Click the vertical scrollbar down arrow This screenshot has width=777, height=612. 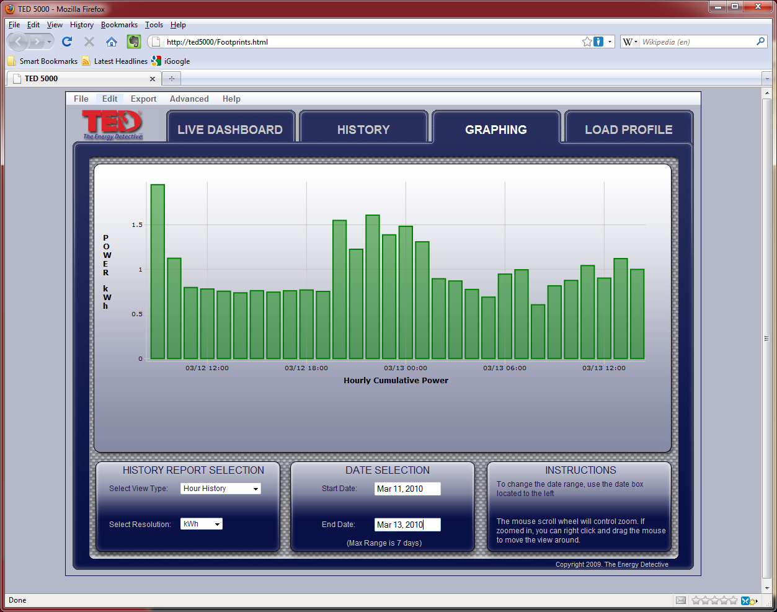(767, 587)
